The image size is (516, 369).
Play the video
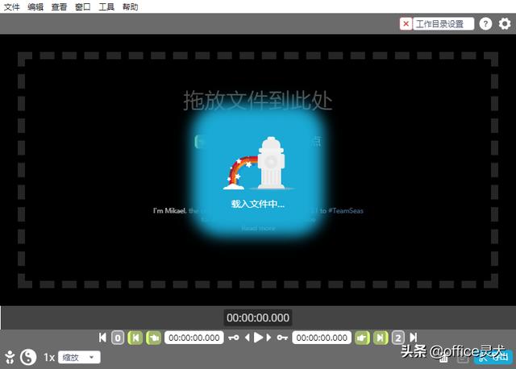[258, 338]
